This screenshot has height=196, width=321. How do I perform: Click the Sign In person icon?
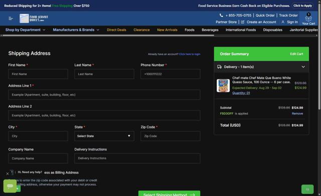[283, 22]
